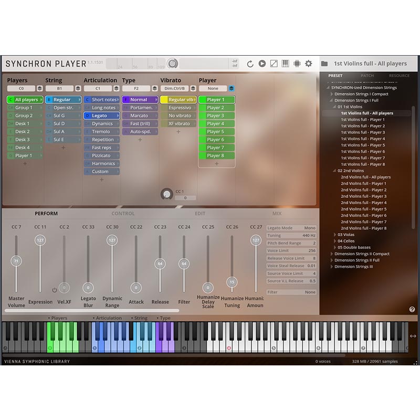Viewport: 420px width, 420px height.
Task: Select the Sul G string slot
Action: click(63, 115)
